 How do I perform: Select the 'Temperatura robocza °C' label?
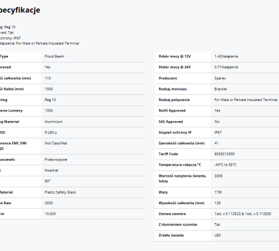pos(180,165)
